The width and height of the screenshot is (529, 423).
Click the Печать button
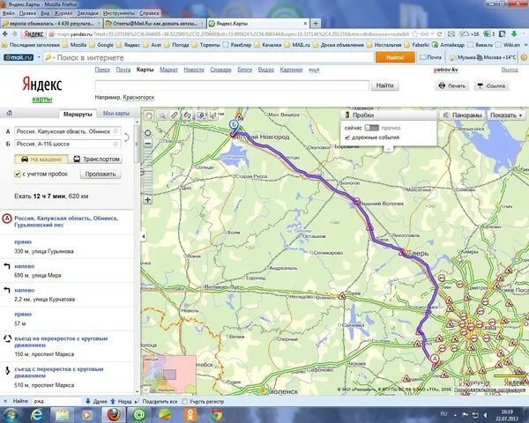click(452, 85)
